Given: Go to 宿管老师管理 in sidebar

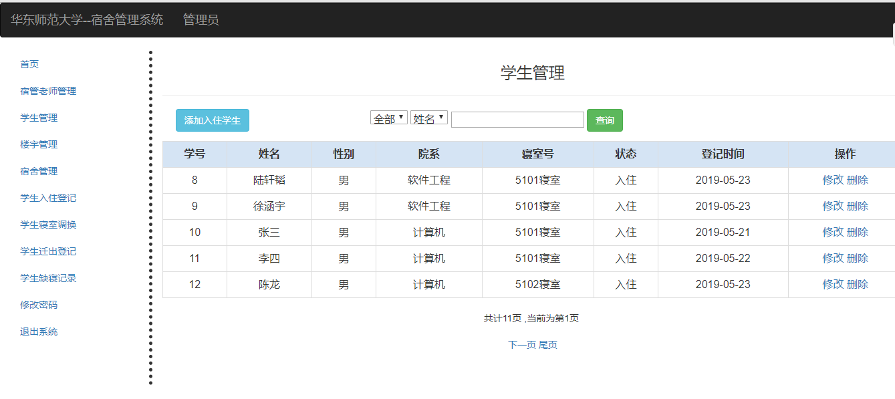Looking at the screenshot, I should click(48, 91).
